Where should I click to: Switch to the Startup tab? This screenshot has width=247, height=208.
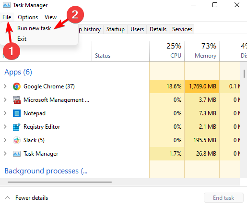click(x=116, y=29)
